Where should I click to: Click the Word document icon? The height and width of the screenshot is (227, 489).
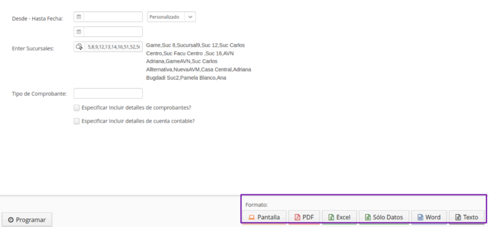pos(420,217)
